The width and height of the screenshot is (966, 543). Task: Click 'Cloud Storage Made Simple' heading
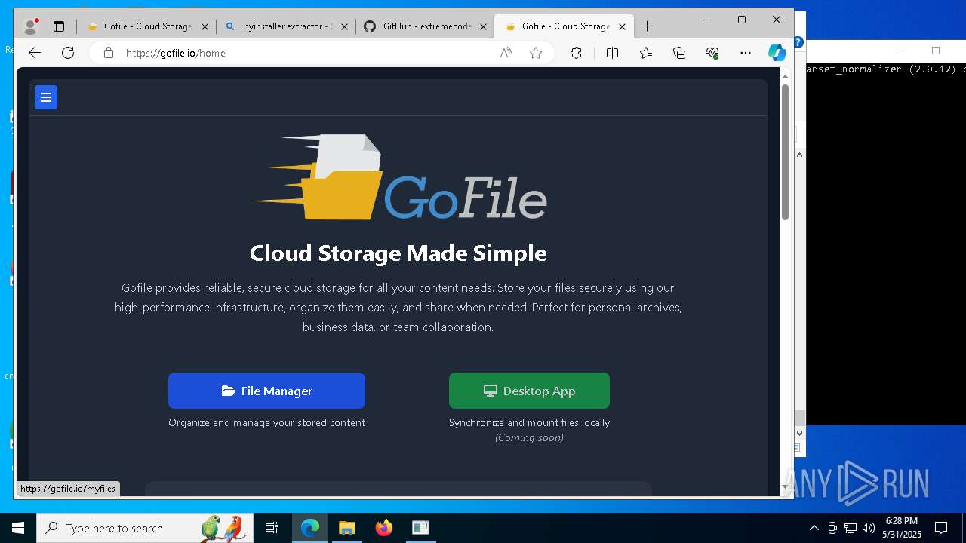398,253
